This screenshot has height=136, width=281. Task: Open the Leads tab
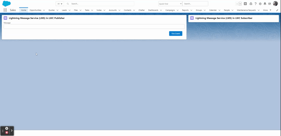click(x=64, y=10)
